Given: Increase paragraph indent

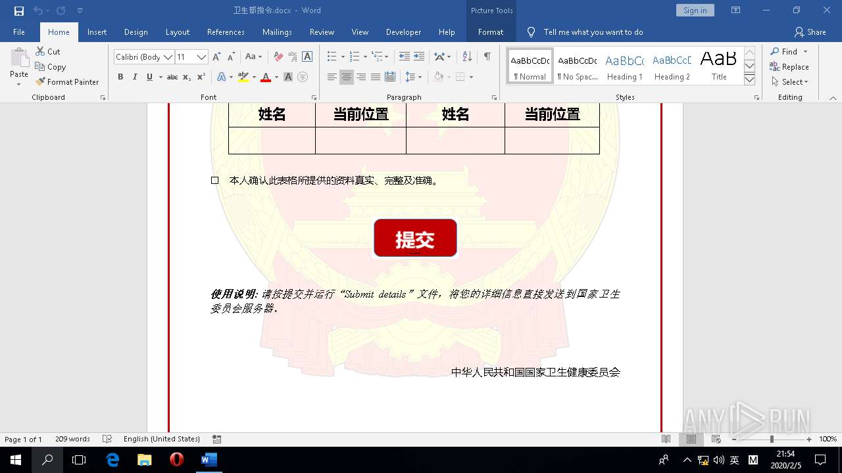Looking at the screenshot, I should point(419,56).
